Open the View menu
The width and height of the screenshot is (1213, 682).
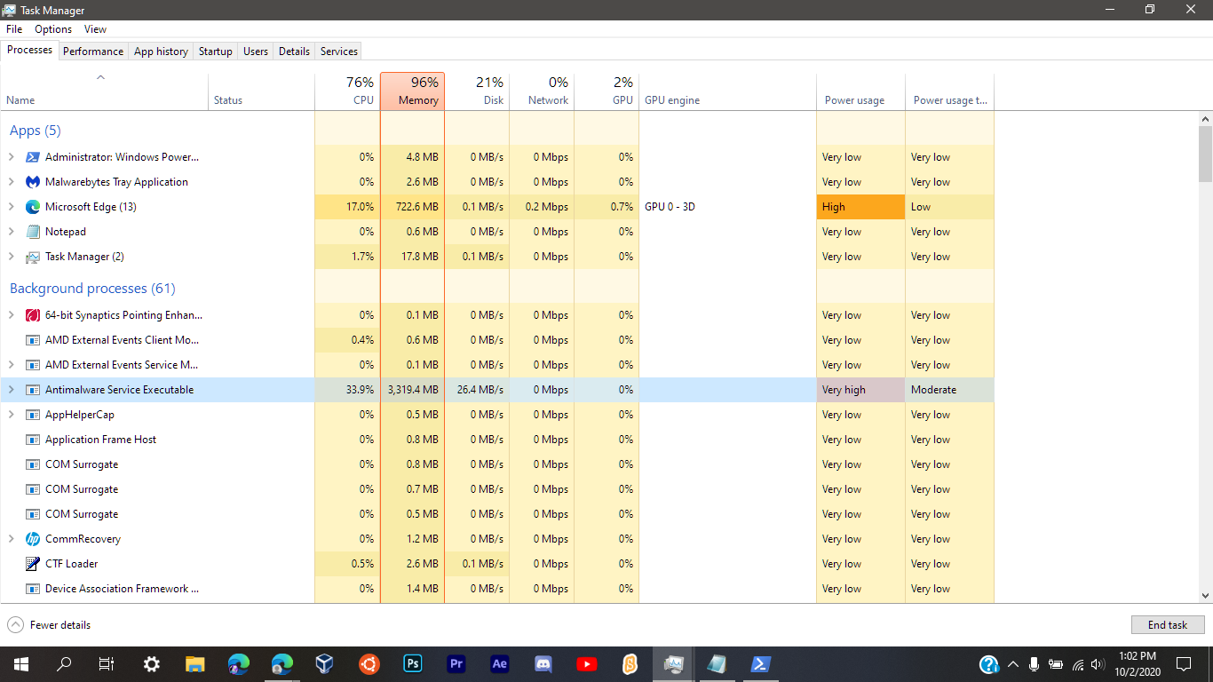point(95,29)
